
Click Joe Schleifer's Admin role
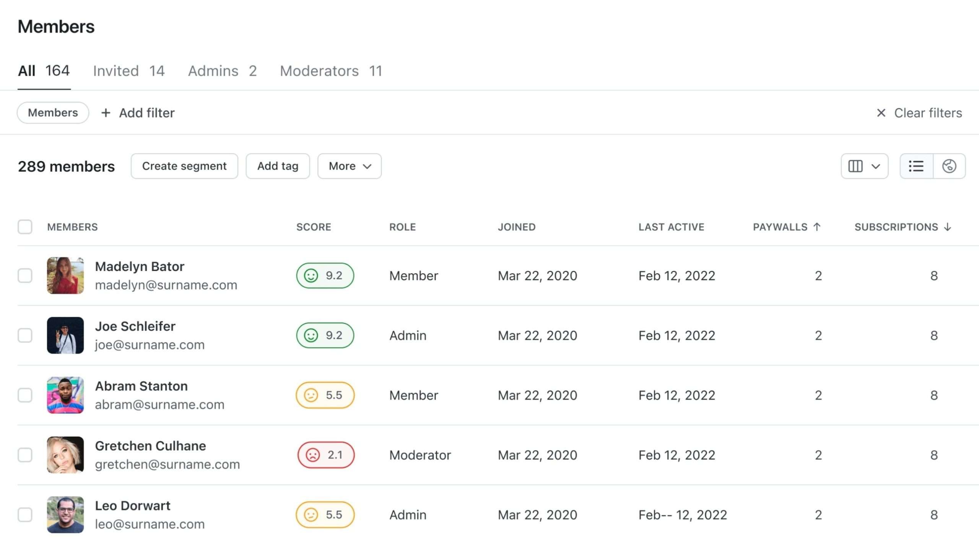[x=408, y=336]
